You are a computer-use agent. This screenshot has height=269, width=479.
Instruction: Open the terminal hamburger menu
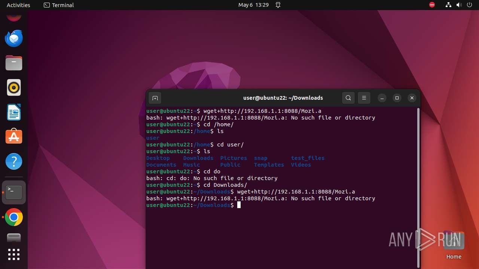pyautogui.click(x=364, y=98)
